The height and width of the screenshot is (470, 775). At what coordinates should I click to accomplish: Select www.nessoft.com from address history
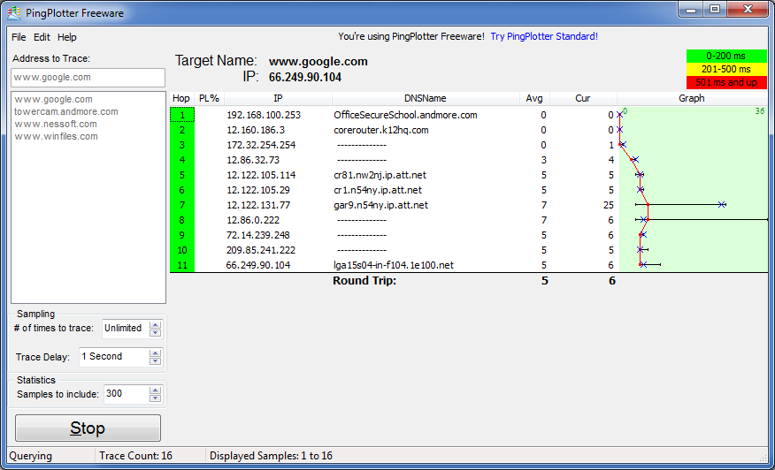click(x=56, y=125)
